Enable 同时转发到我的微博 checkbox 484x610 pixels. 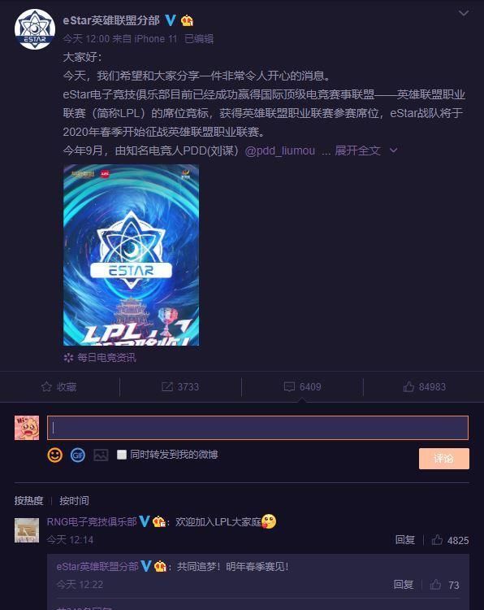point(122,455)
